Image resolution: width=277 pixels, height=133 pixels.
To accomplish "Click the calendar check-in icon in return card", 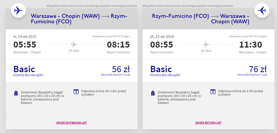I will pos(213,92).
